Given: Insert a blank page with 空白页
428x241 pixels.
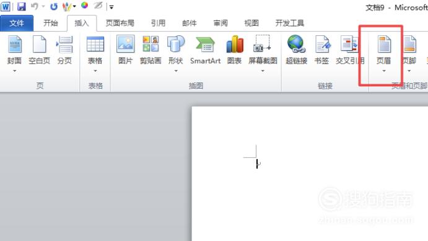Looking at the screenshot, I should point(40,50).
